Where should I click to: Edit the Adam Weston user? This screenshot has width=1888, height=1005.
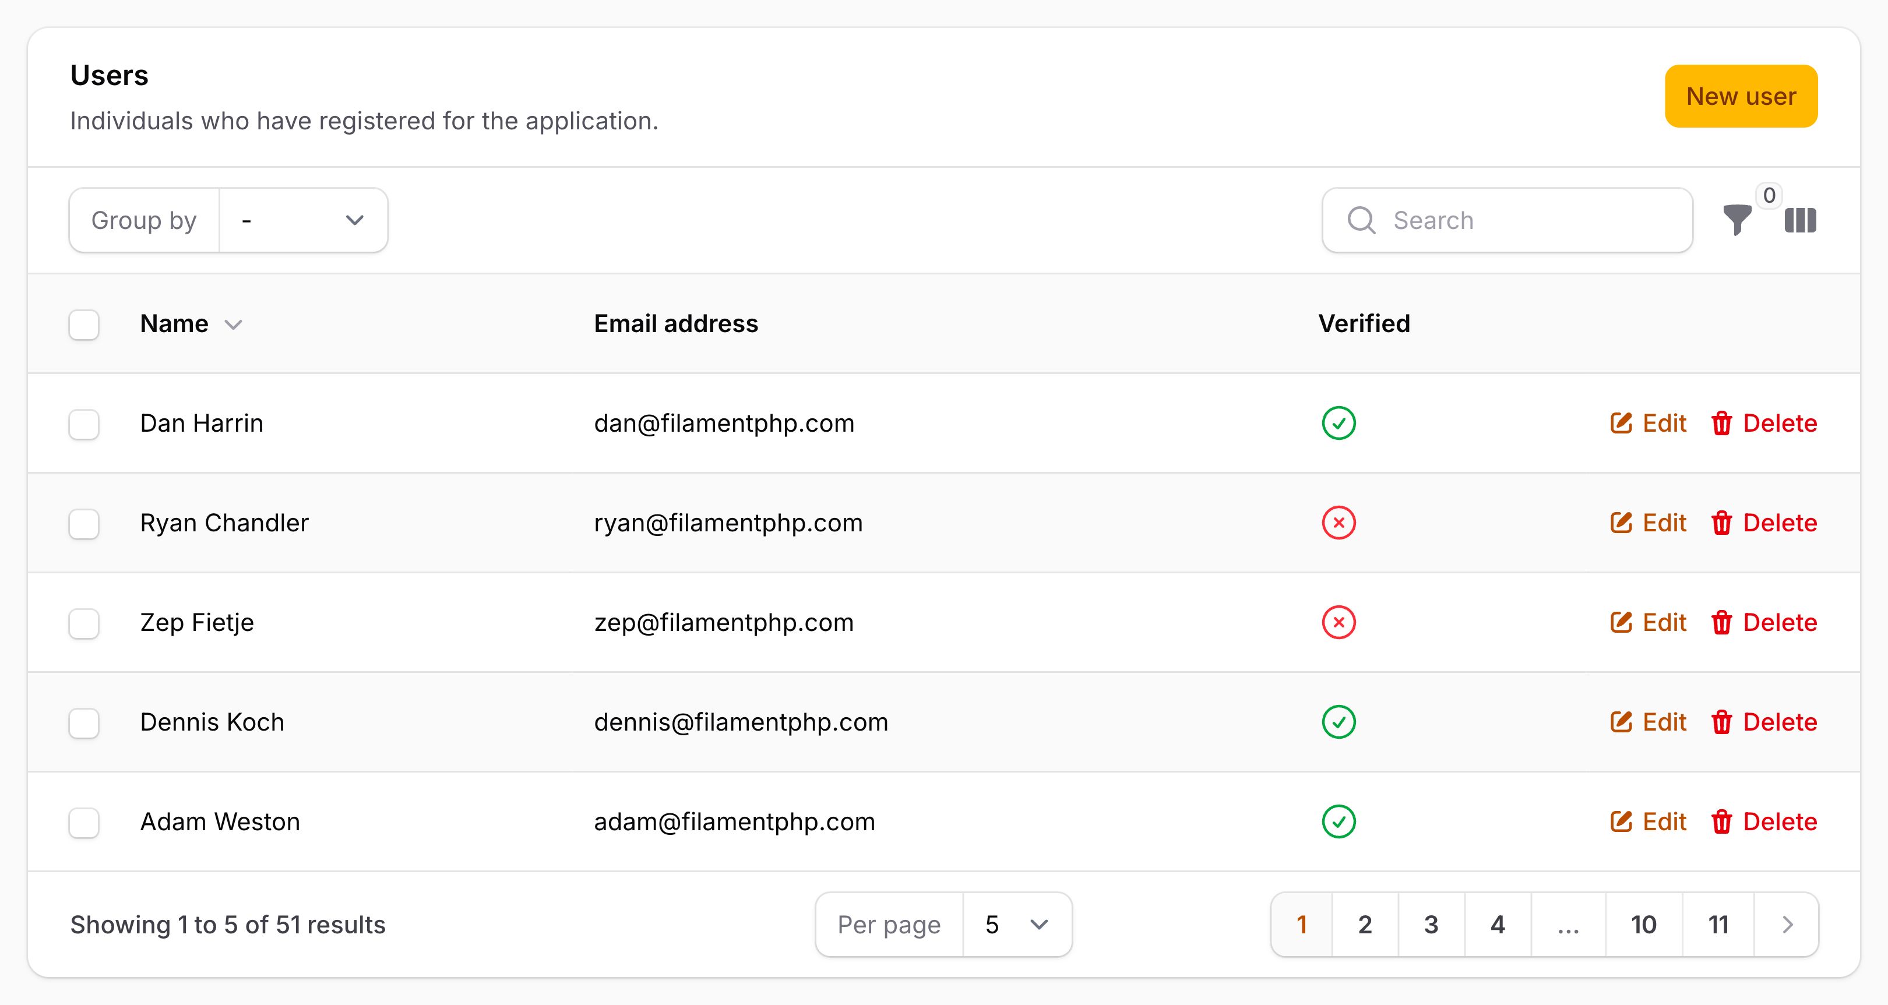1649,821
